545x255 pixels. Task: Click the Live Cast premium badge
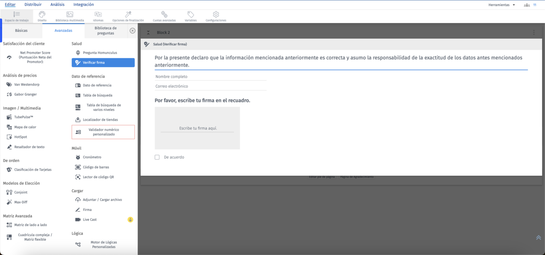click(x=130, y=220)
